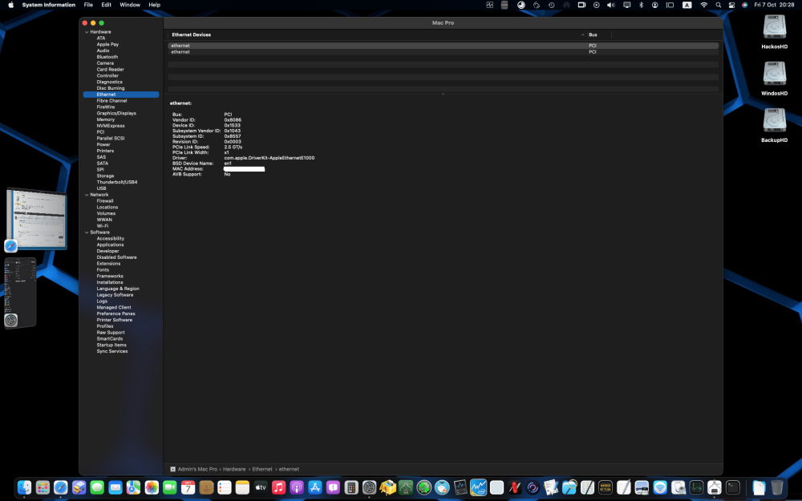Image resolution: width=802 pixels, height=501 pixels.
Task: Open App Store in dock
Action: 315,487
